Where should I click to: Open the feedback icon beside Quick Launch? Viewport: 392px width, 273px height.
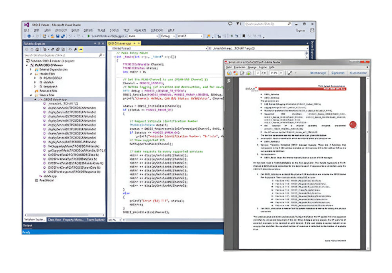pos(230,24)
